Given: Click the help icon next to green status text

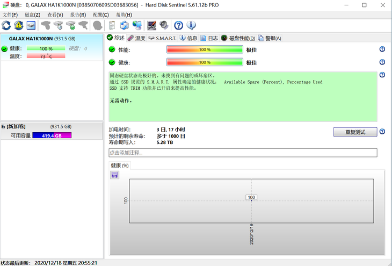Looking at the screenshot, I should (x=382, y=75).
